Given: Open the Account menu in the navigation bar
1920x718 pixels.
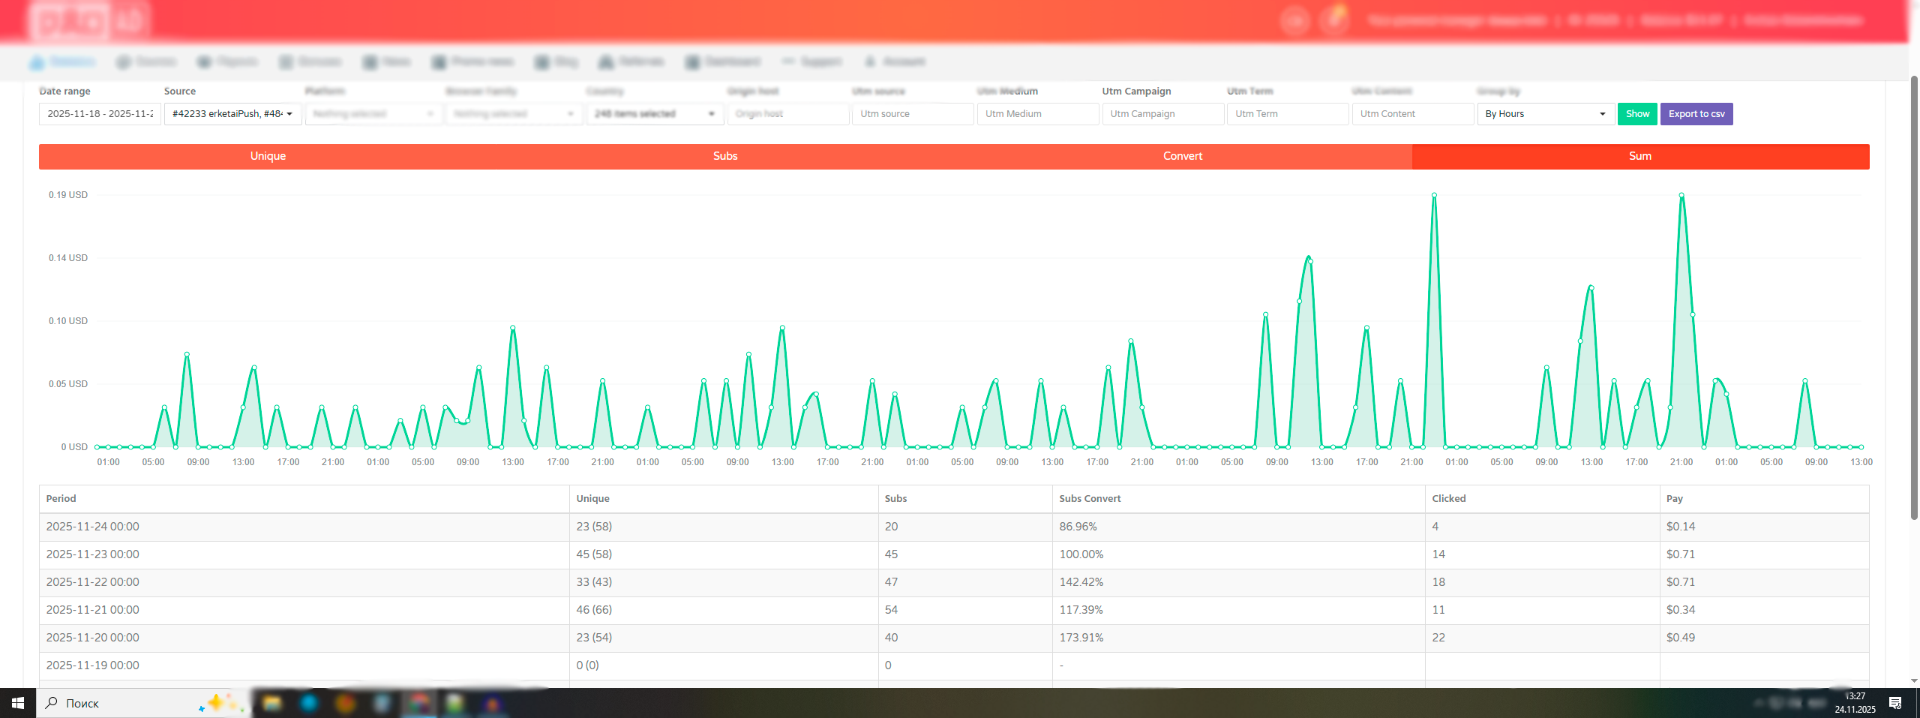Looking at the screenshot, I should coord(895,62).
